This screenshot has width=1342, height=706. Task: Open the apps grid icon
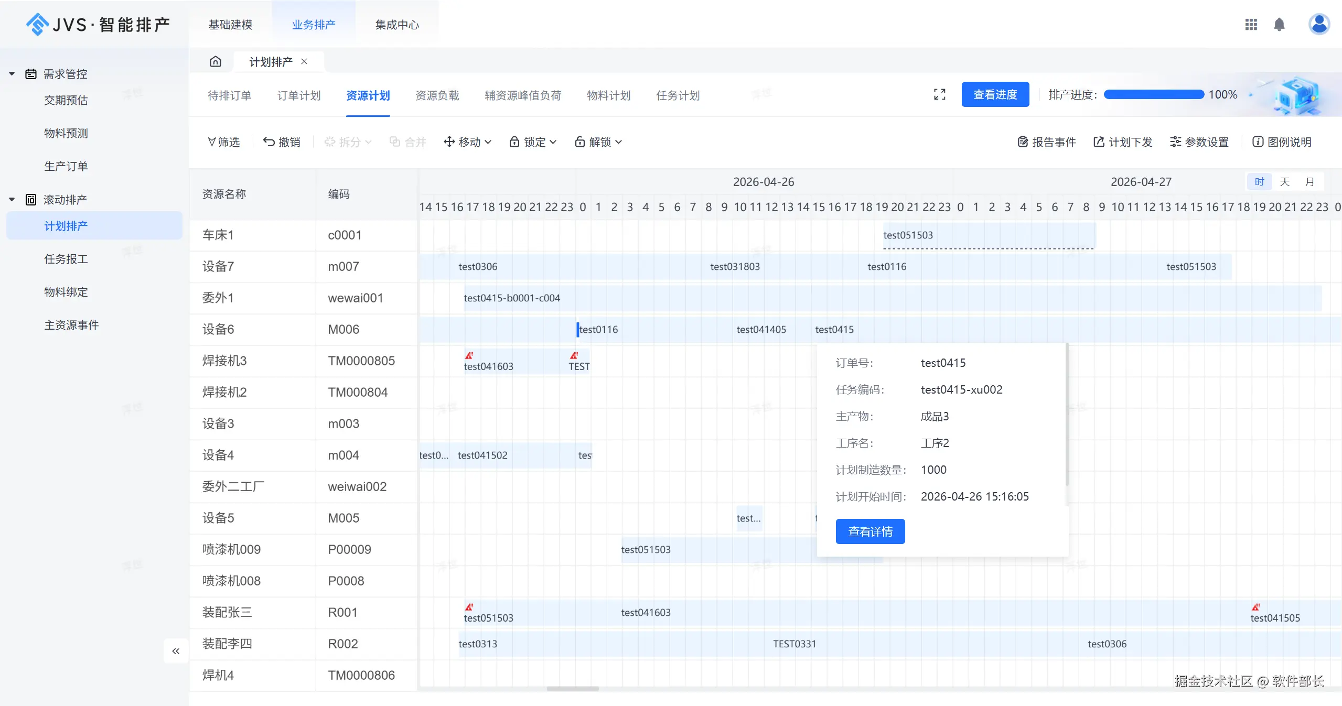[1251, 25]
